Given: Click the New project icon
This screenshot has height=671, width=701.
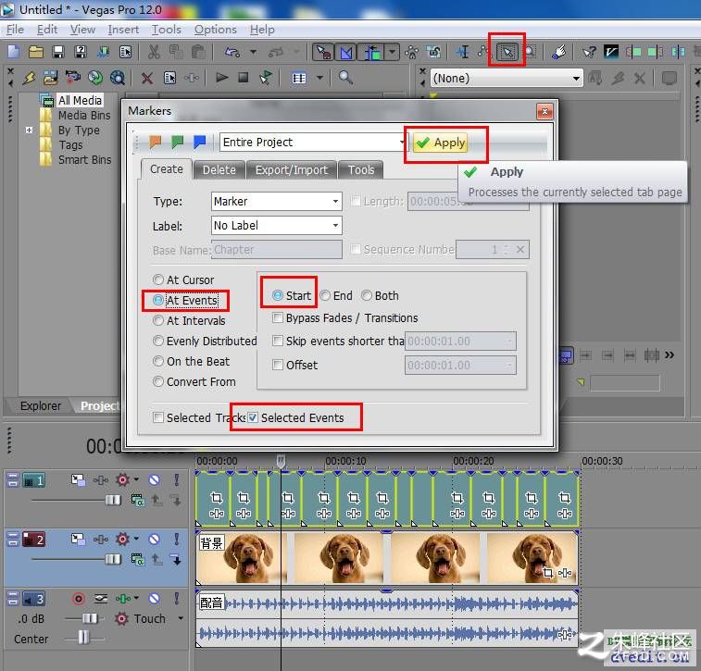Looking at the screenshot, I should [14, 52].
